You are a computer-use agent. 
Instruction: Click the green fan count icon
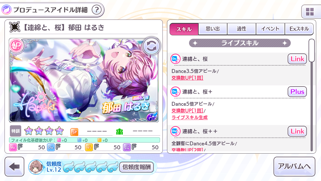click(x=119, y=132)
